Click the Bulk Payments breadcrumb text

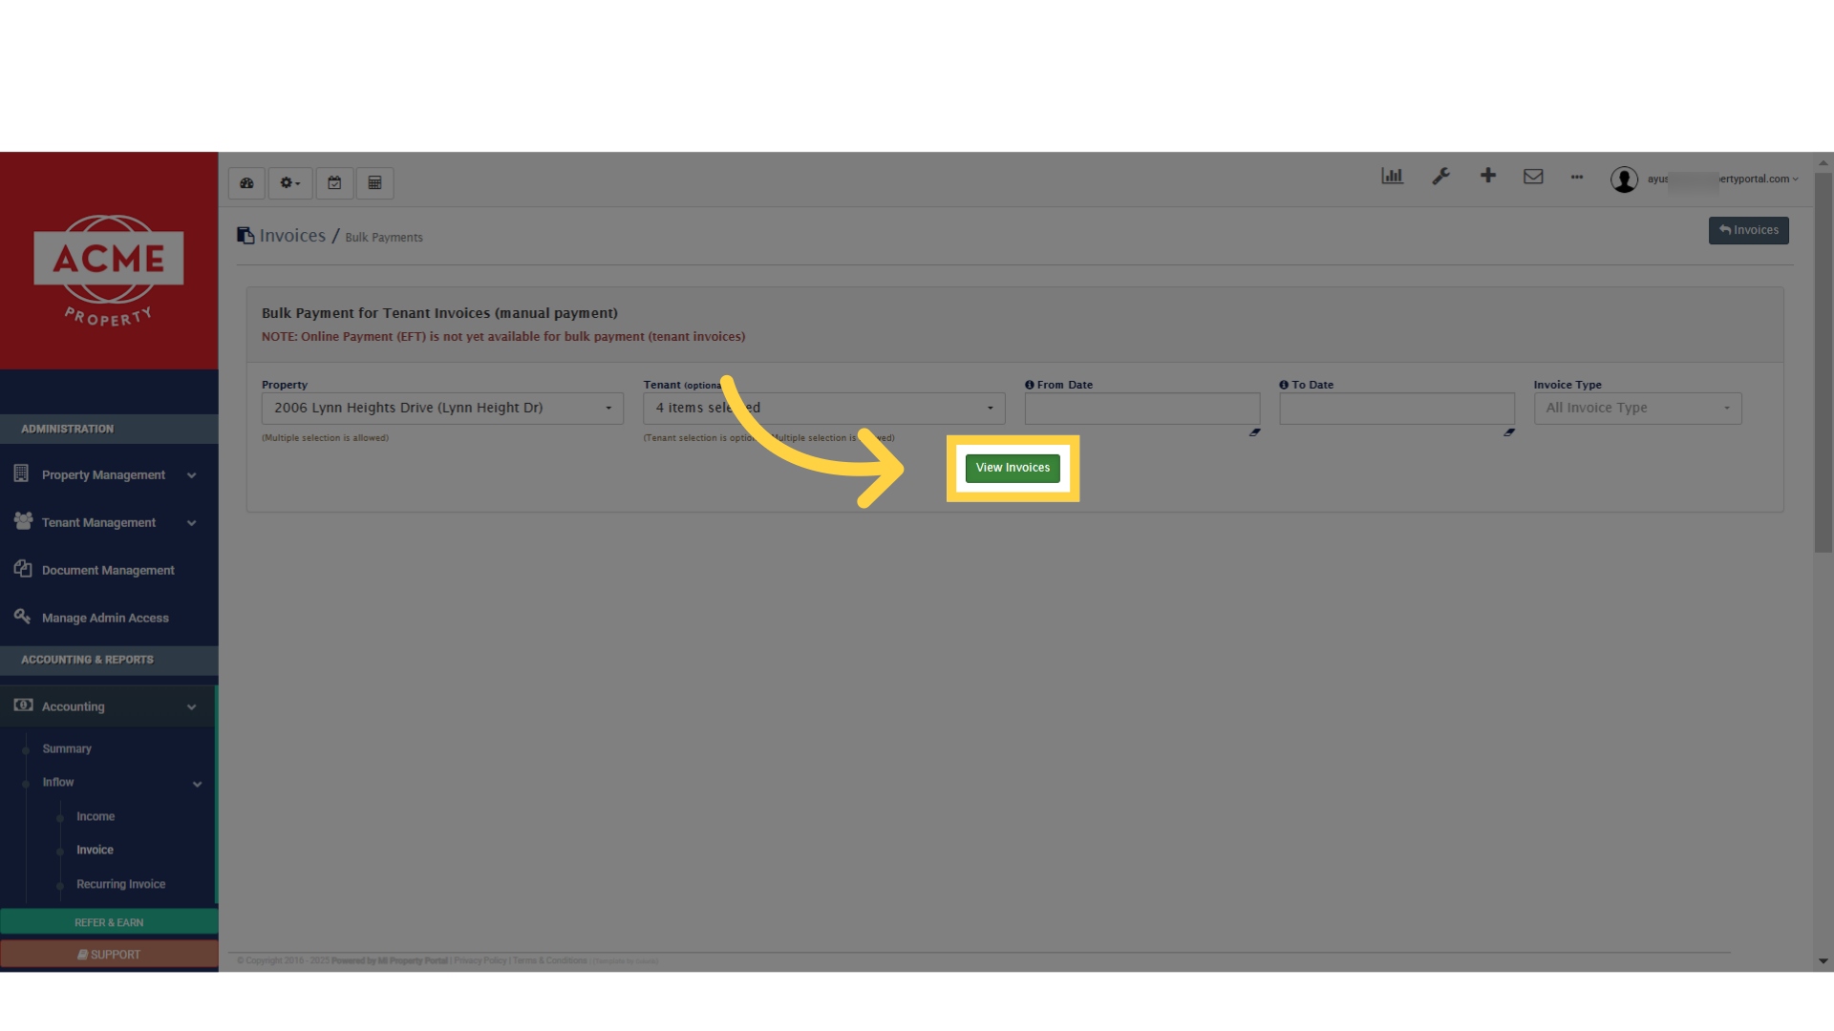click(384, 238)
